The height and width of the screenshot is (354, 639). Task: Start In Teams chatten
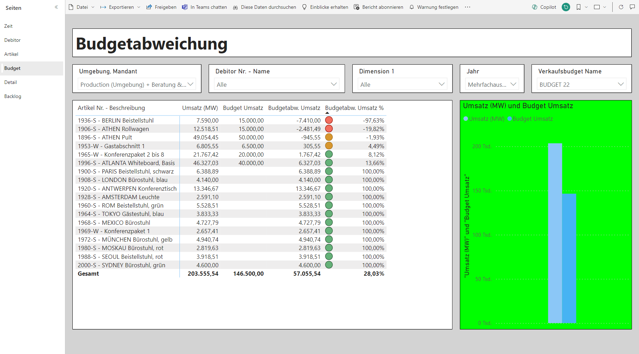[204, 7]
